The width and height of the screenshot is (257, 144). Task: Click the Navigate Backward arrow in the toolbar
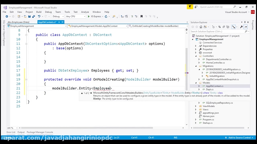point(7,16)
